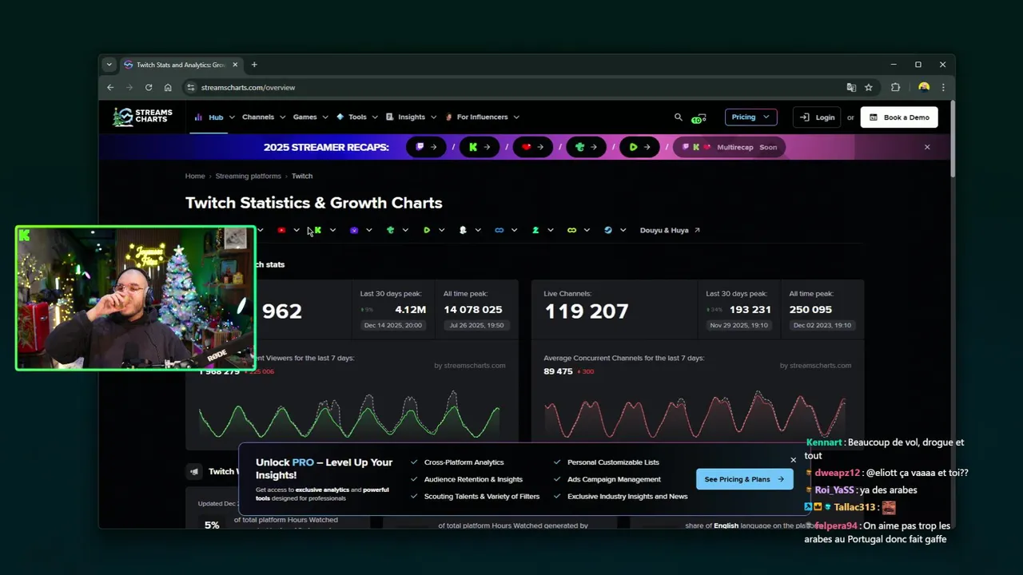Open the browser tab search dropdown arrow
The width and height of the screenshot is (1023, 575).
(x=109, y=65)
